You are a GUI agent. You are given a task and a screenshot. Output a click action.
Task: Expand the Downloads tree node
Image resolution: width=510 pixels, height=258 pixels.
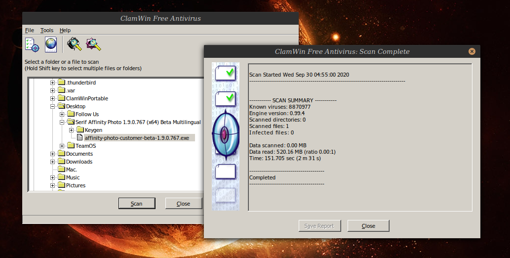click(52, 162)
